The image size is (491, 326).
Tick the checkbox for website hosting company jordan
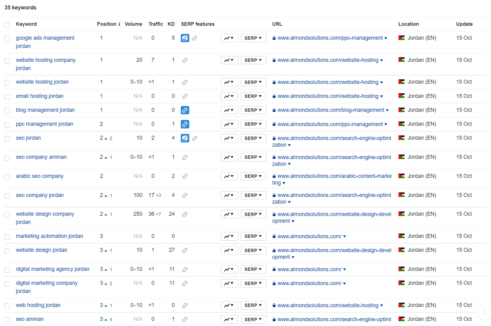[x=7, y=61]
